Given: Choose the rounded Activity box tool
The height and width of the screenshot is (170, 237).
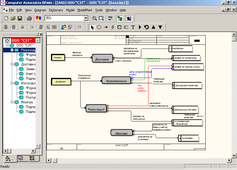Looking at the screenshot, I should 99,27.
